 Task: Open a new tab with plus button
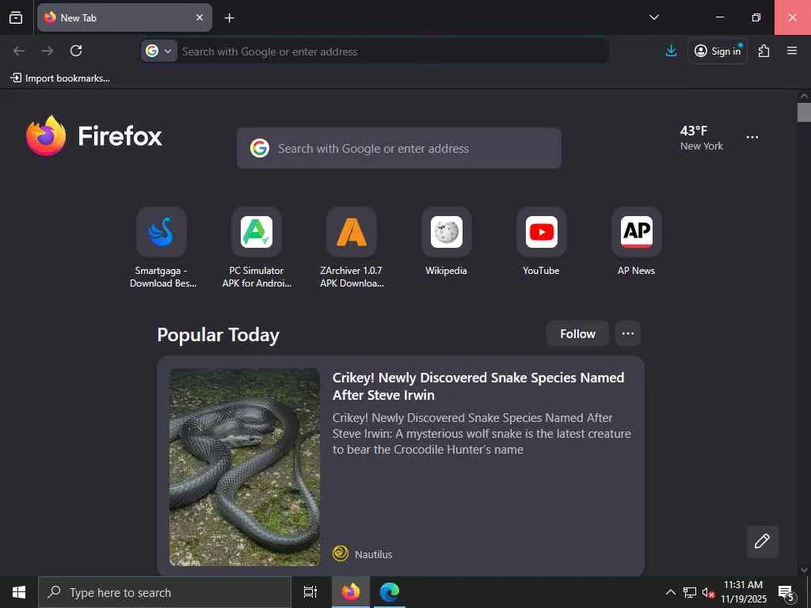click(x=229, y=18)
